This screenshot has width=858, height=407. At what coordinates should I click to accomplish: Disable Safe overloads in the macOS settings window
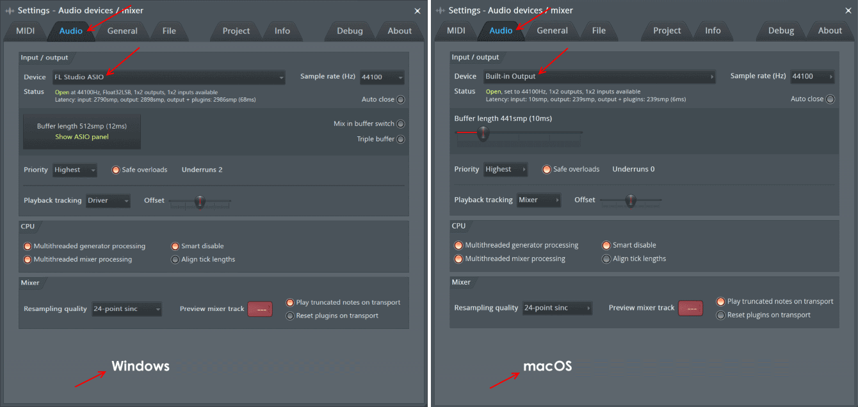[547, 170]
